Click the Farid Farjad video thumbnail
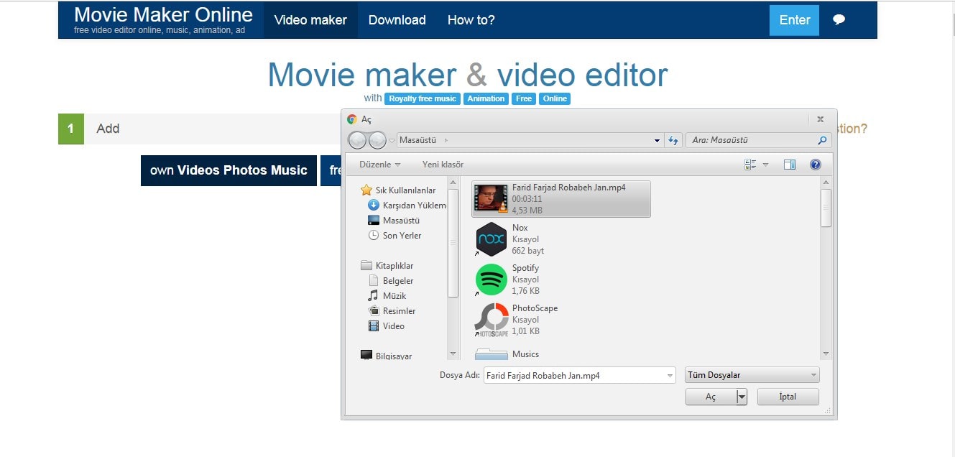Screen dimensions: 955x457 pos(492,199)
